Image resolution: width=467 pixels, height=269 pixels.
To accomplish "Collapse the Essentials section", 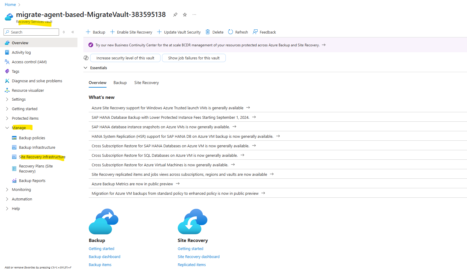I will pos(85,68).
